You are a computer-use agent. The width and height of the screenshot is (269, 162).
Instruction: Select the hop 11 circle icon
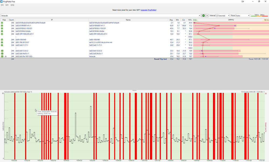[2, 51]
